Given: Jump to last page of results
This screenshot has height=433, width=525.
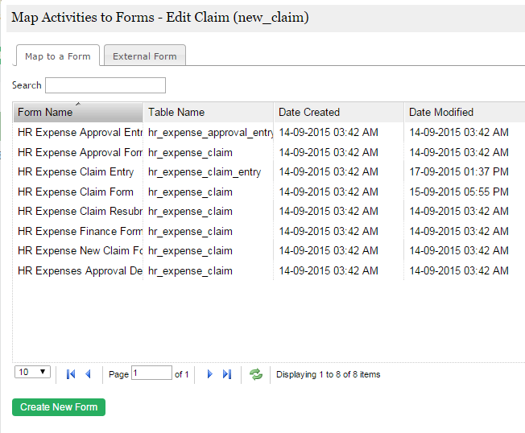Looking at the screenshot, I should [227, 374].
